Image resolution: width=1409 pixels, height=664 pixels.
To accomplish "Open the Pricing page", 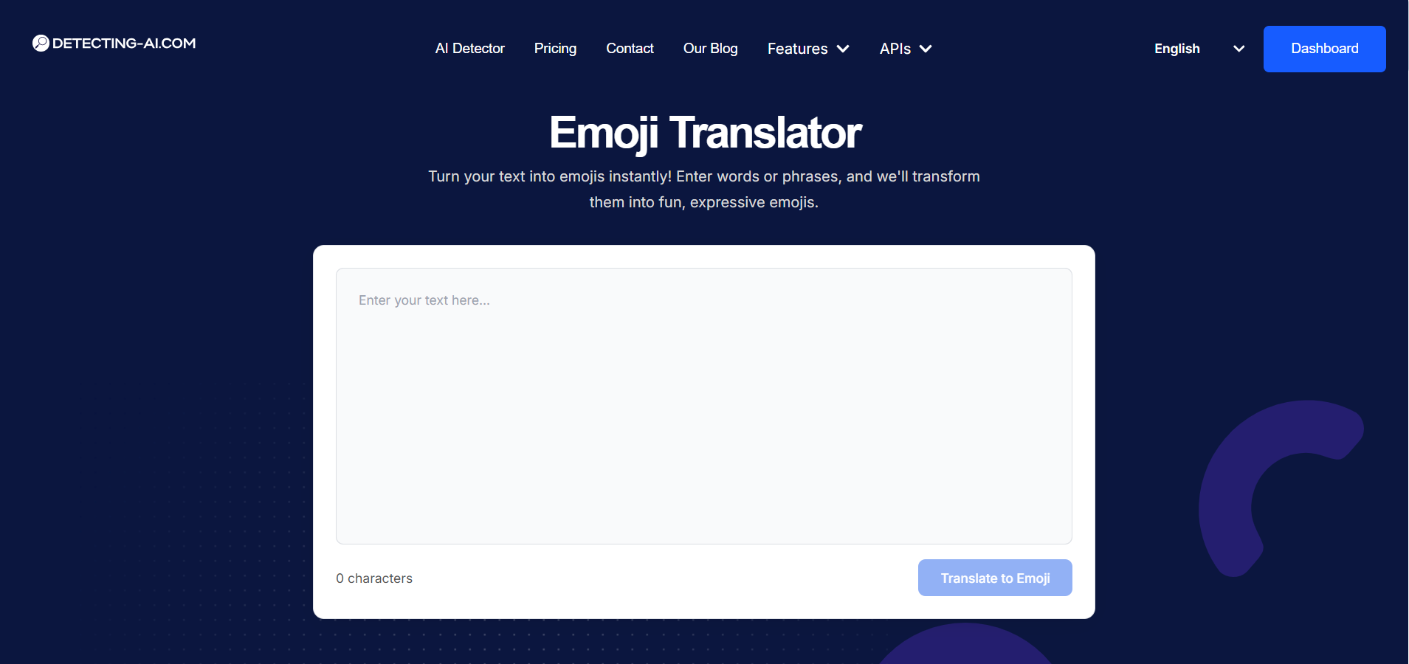I will point(555,49).
